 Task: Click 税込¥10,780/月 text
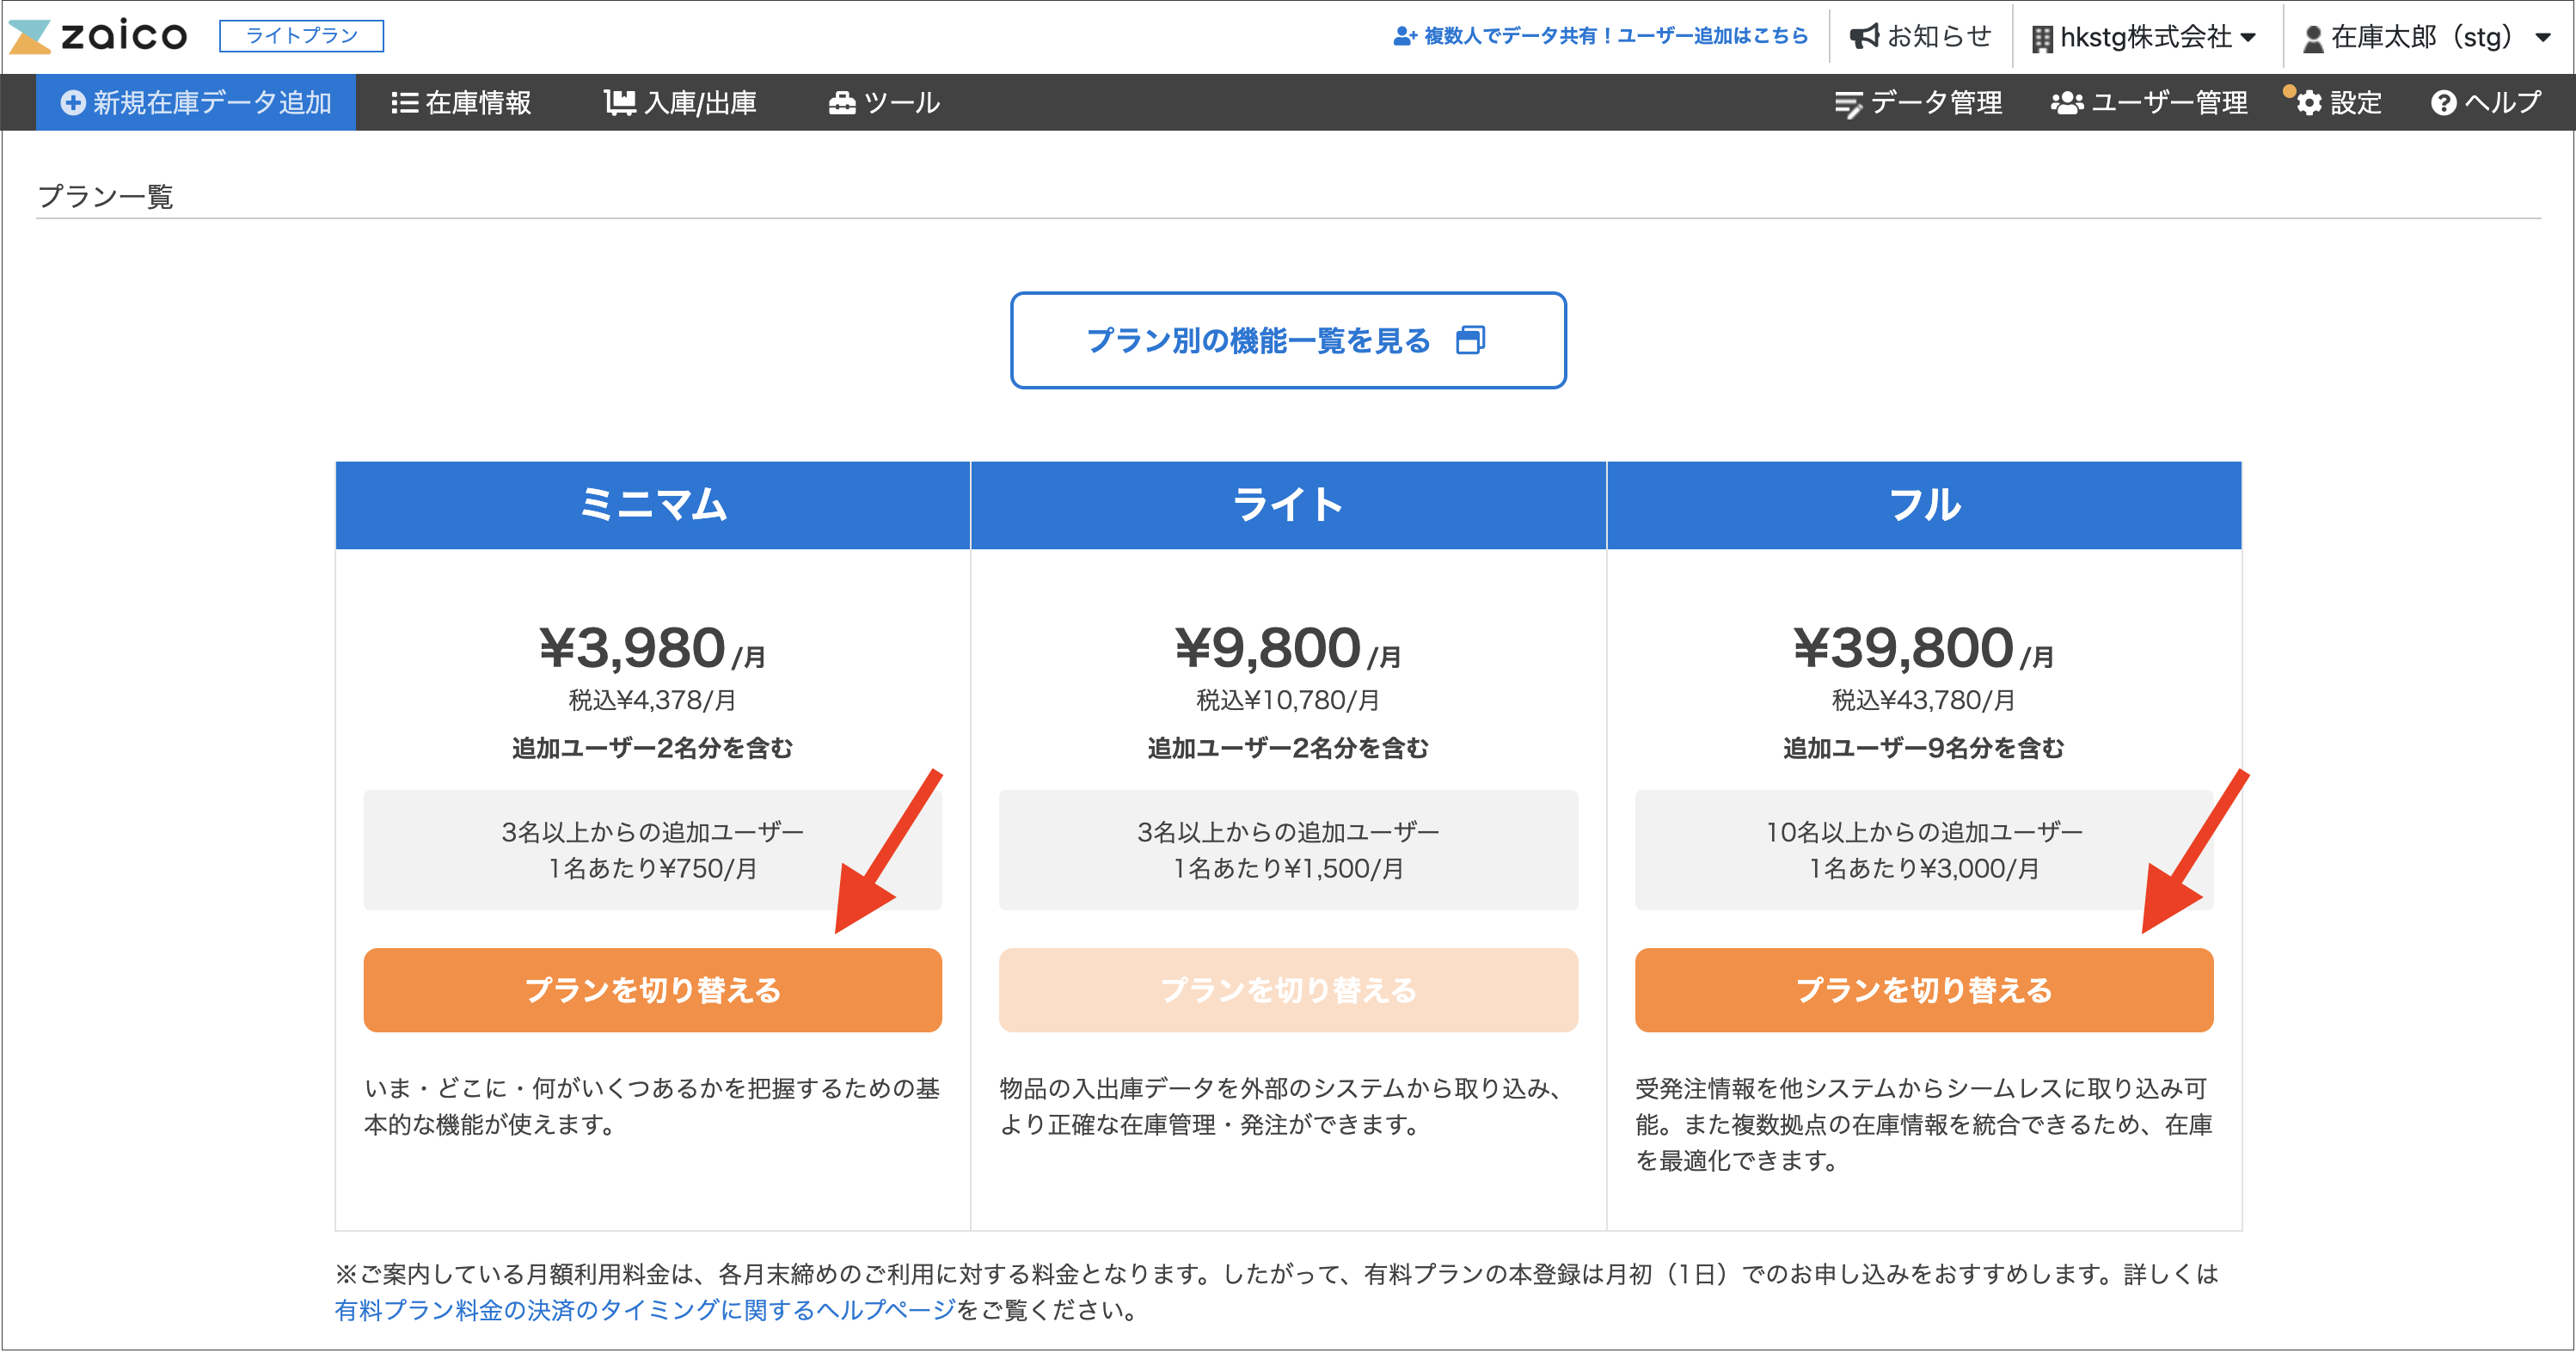(x=1288, y=700)
